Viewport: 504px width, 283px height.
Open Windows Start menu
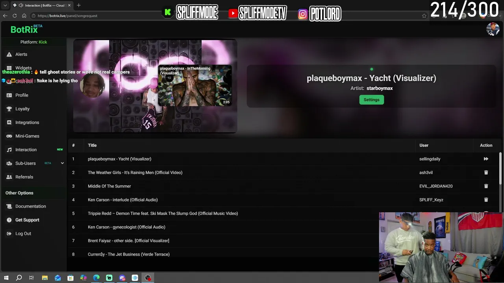click(x=6, y=278)
